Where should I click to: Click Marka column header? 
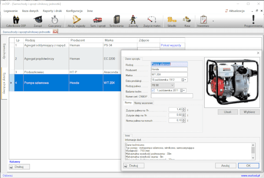click(x=120, y=40)
